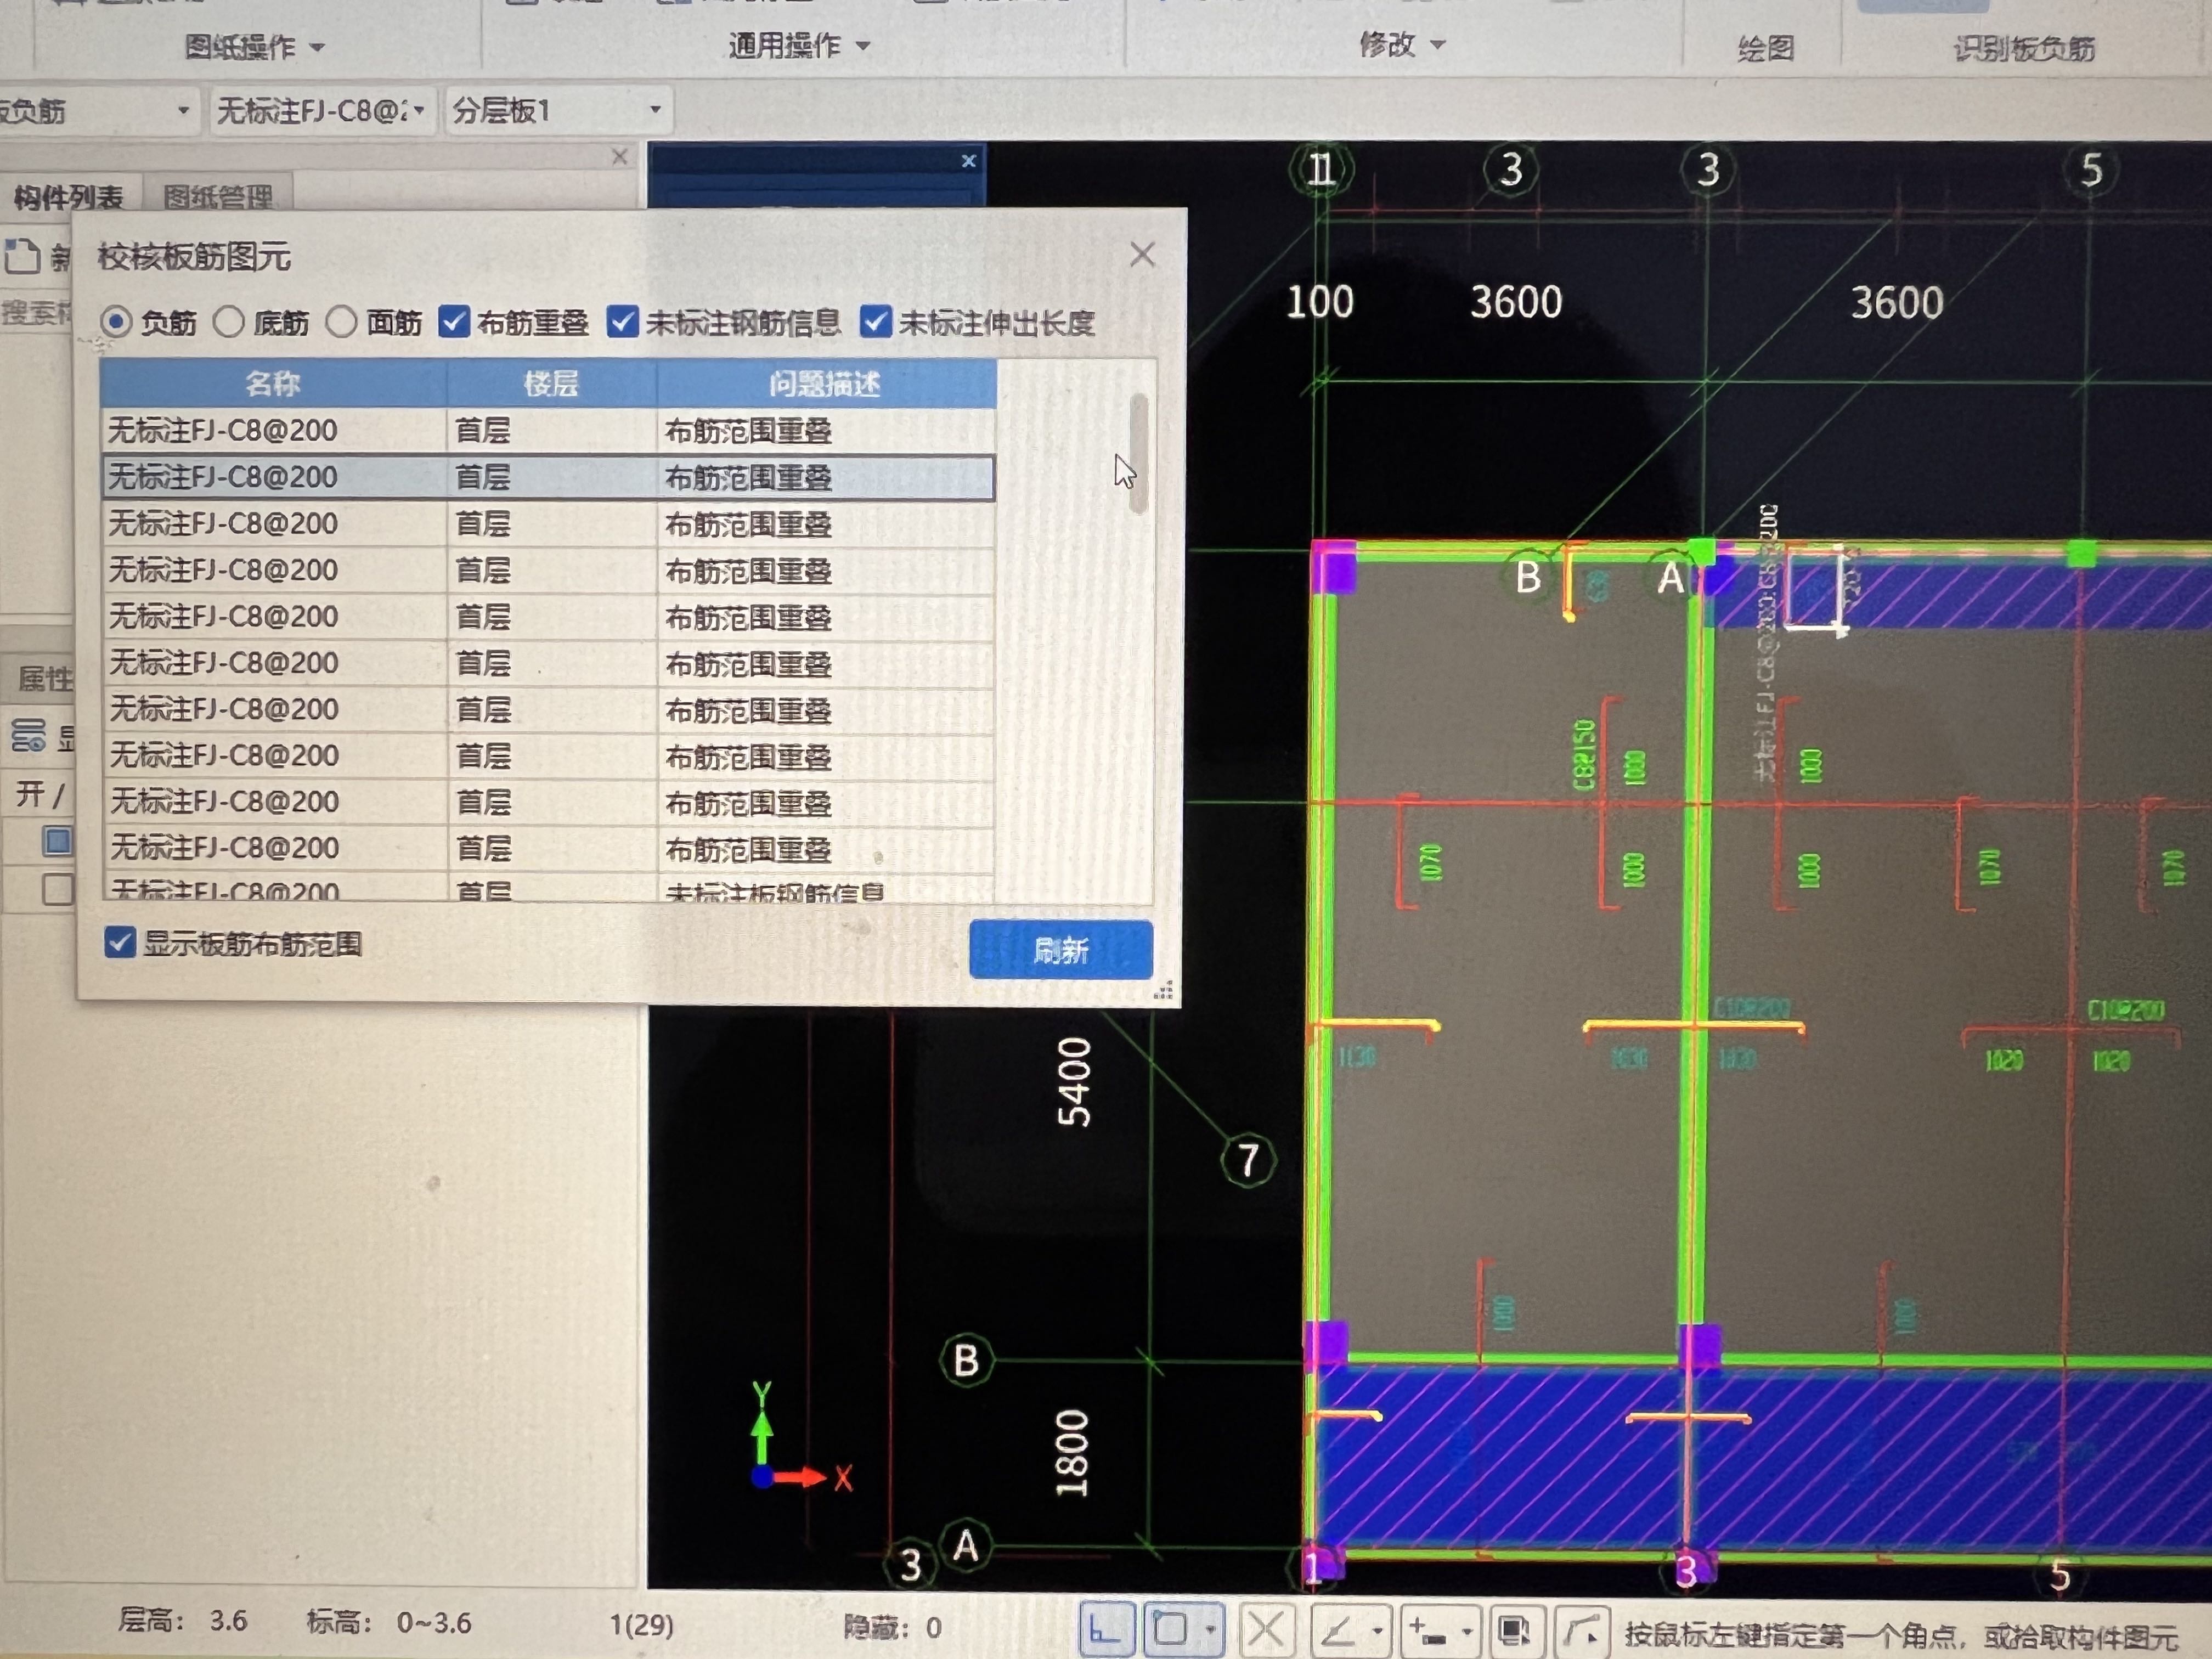2212x1659 pixels.
Task: Click the 刷新 button
Action: [x=1060, y=949]
